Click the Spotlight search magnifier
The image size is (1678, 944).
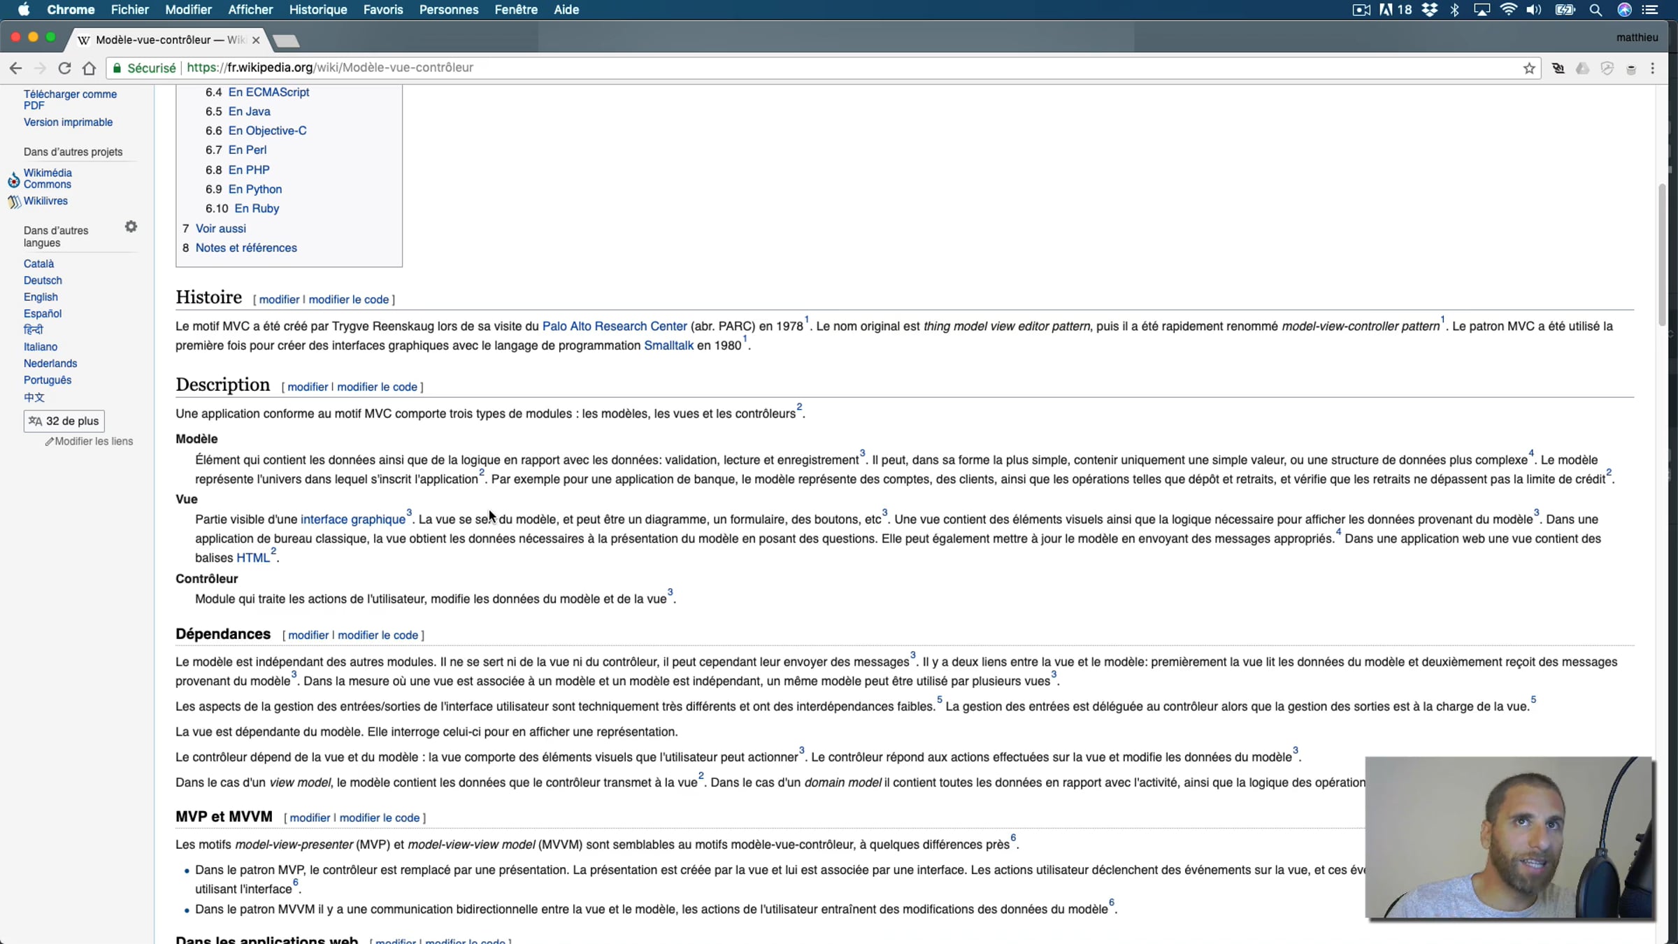click(x=1595, y=10)
